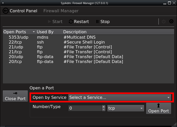Stop the firewall with the pause icon

tap(97, 22)
